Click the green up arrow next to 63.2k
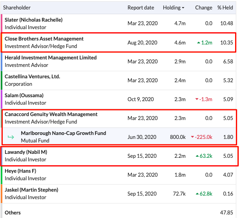 (x=197, y=156)
